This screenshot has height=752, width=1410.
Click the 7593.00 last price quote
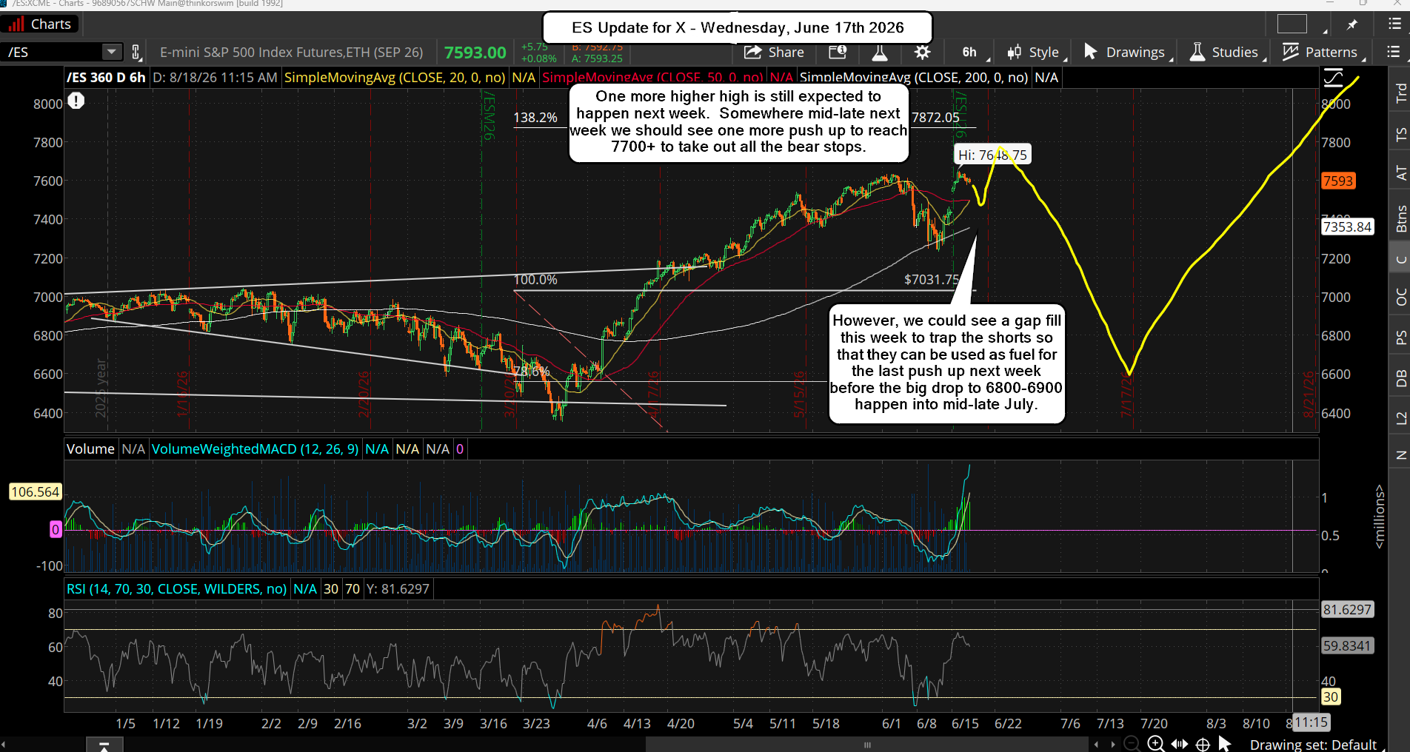[475, 53]
